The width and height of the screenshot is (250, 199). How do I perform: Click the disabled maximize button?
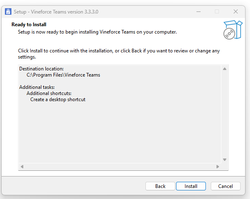[x=217, y=11]
